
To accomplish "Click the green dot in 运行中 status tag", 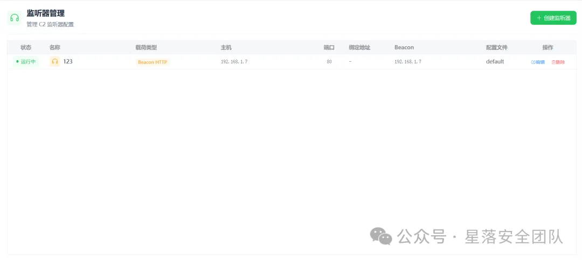I will pos(17,61).
